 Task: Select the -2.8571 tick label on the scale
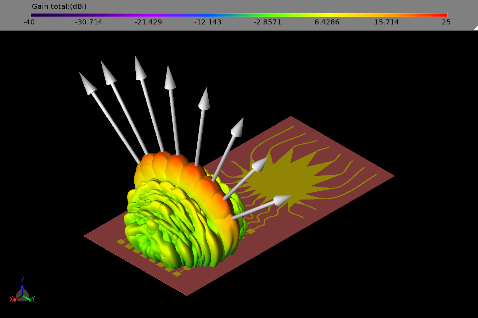268,22
